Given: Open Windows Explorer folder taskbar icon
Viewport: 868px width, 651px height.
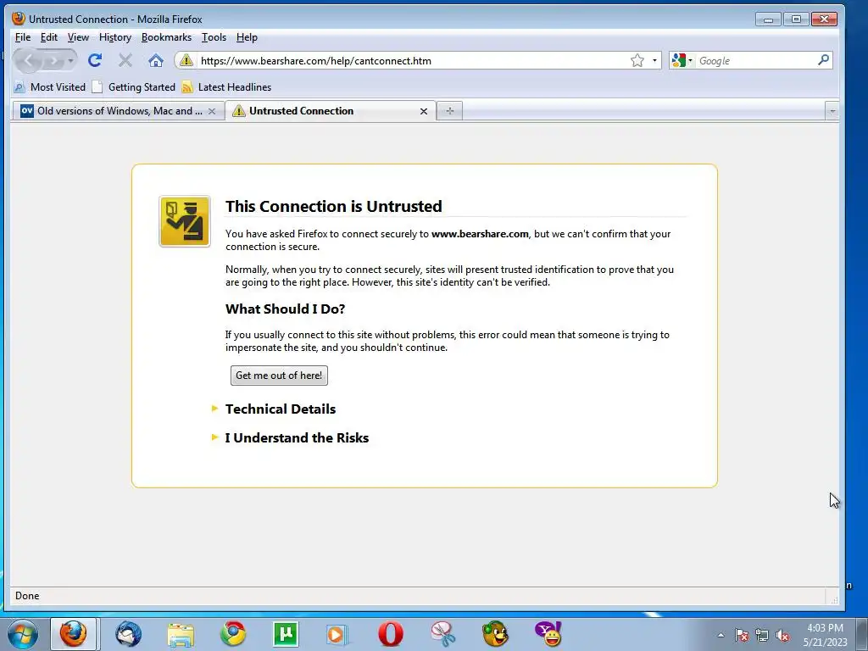Looking at the screenshot, I should pyautogui.click(x=181, y=634).
